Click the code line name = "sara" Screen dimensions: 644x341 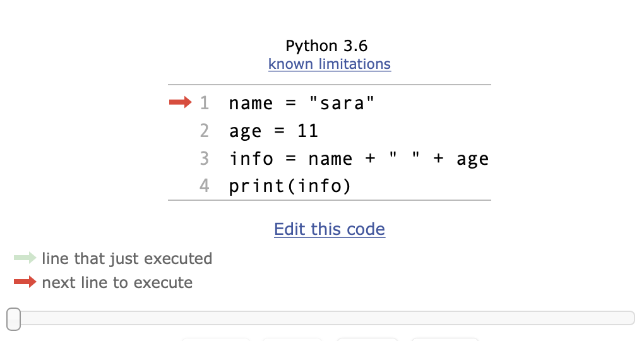click(x=301, y=103)
